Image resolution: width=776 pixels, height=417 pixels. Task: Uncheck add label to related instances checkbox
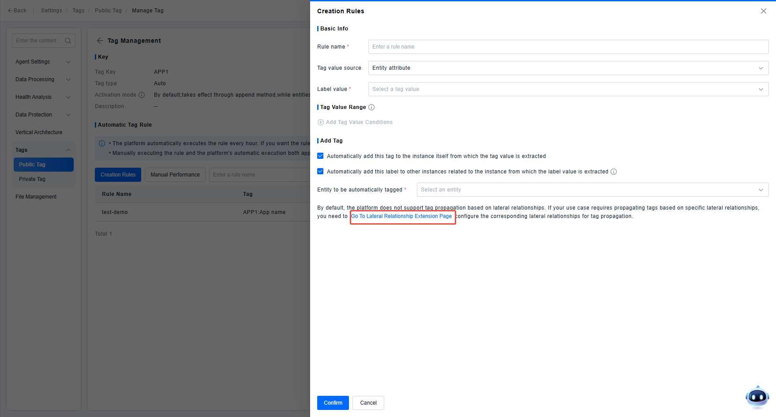point(320,172)
